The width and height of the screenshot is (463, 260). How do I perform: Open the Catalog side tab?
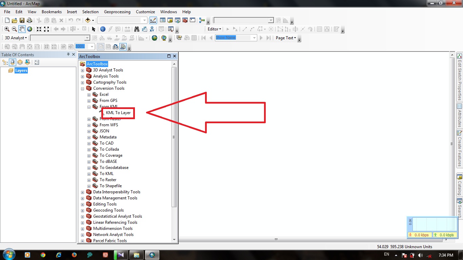(x=460, y=185)
